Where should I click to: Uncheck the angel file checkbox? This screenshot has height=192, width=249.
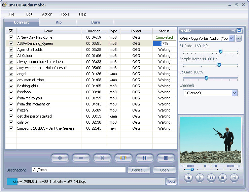(11, 74)
